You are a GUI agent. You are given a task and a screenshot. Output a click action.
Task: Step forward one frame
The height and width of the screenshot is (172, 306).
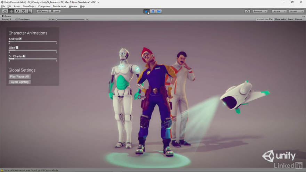pos(159,11)
